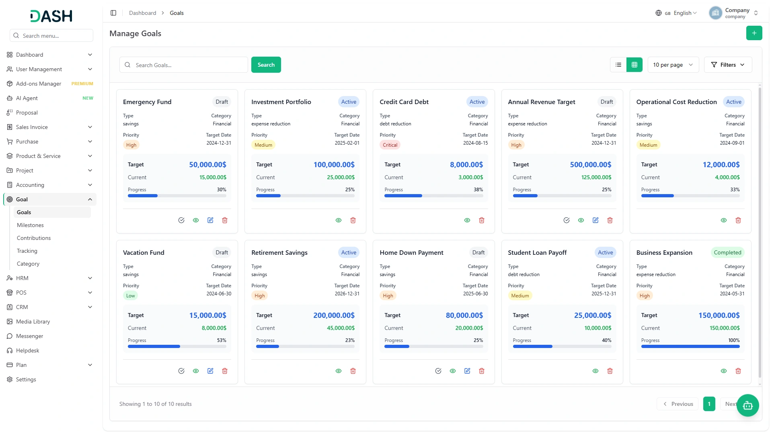The height and width of the screenshot is (434, 772).
Task: Expand the Accounting sidebar menu
Action: pos(50,185)
